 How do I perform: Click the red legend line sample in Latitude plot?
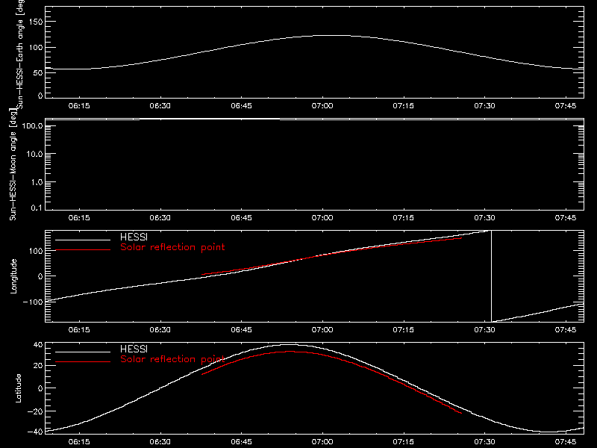[83, 362]
